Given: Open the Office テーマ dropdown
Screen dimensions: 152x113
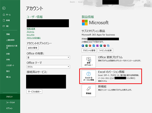Looking at the screenshot, I should click(48, 67).
